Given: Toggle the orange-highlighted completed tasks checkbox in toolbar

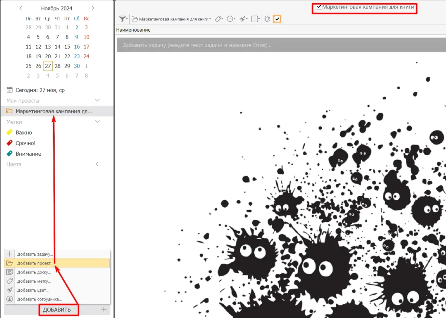Looking at the screenshot, I should (x=277, y=19).
